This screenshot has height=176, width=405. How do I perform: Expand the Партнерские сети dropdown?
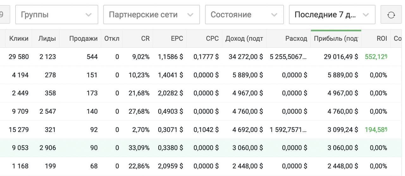coord(151,15)
